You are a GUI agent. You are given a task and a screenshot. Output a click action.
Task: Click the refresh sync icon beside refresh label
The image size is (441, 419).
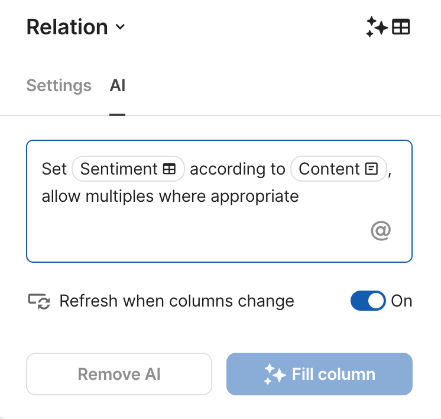click(x=40, y=301)
